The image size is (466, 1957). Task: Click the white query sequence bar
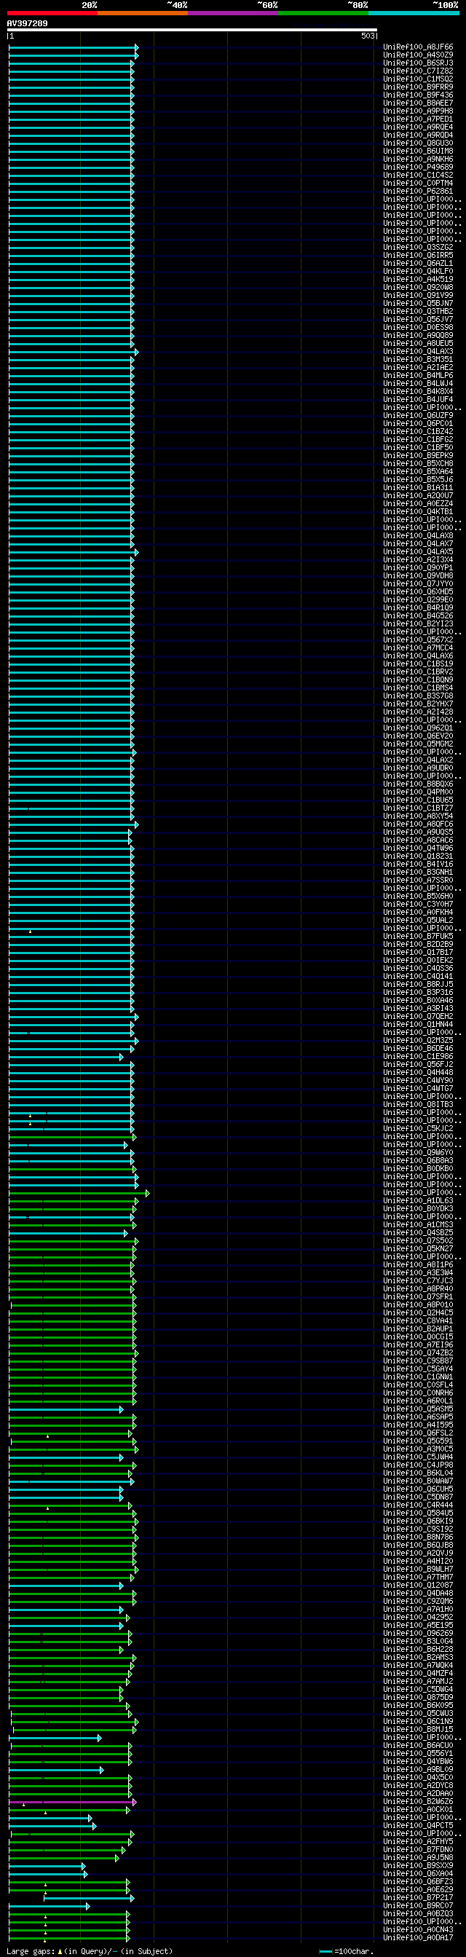(192, 30)
